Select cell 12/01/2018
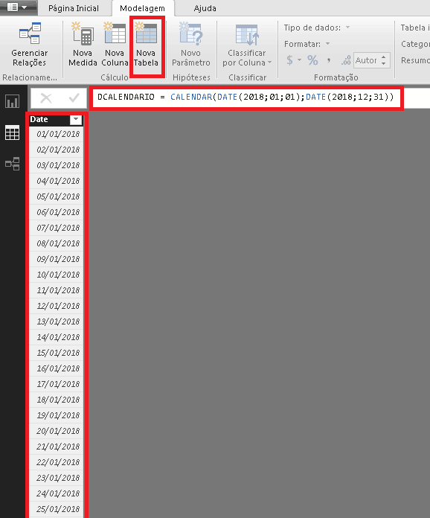Viewport: 430px width, 518px height. tap(56, 306)
